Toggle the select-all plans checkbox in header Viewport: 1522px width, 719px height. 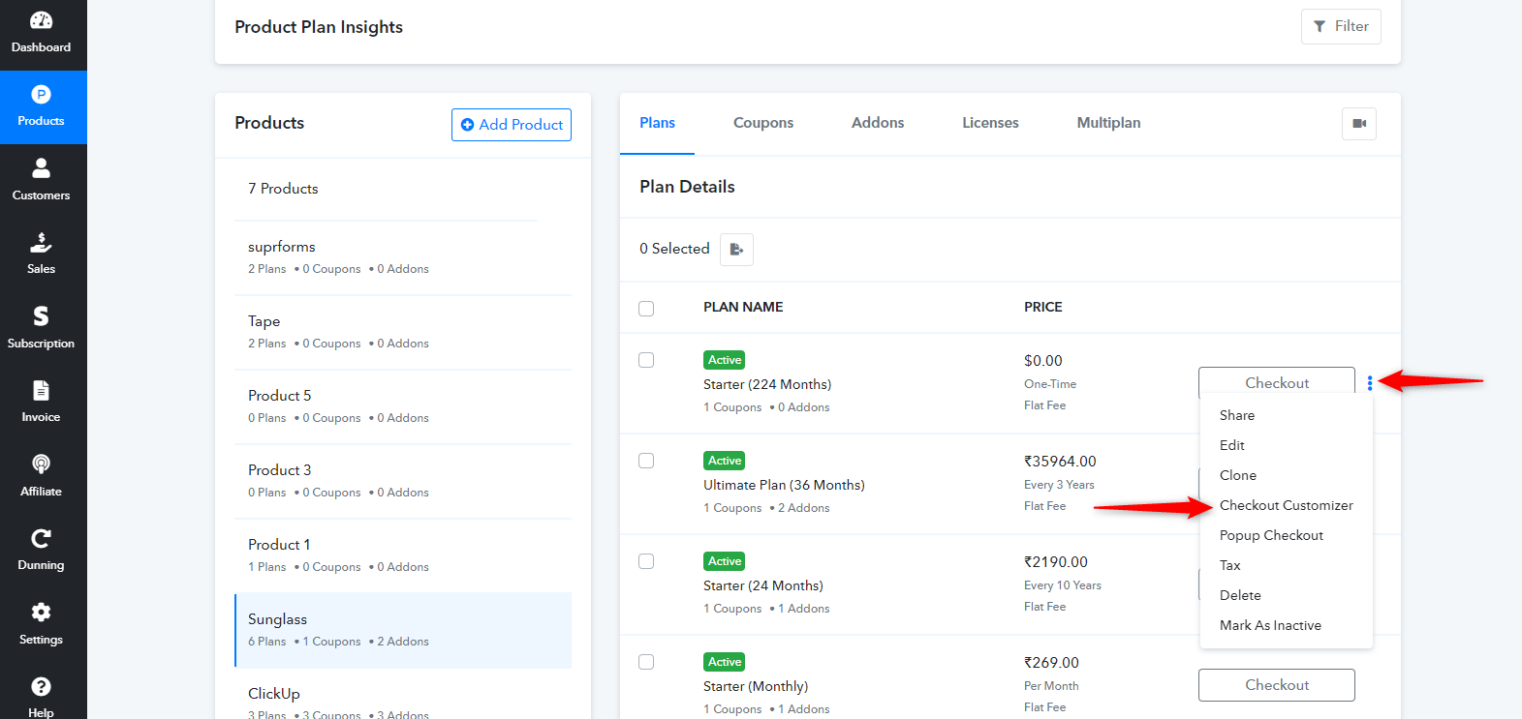[646, 309]
